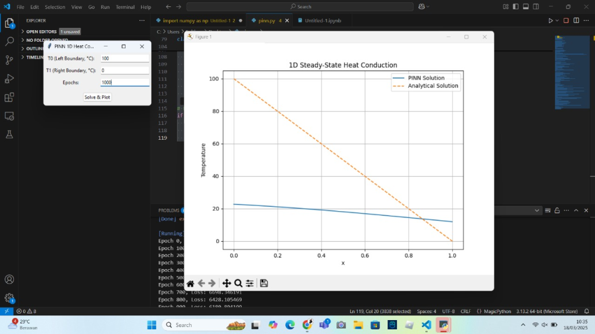The width and height of the screenshot is (595, 334).
Task: Select the Pan/Move tool in the figure toolbar
Action: click(227, 284)
